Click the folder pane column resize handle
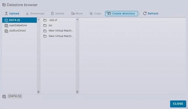This screenshot has width=188, height=109. point(77,92)
